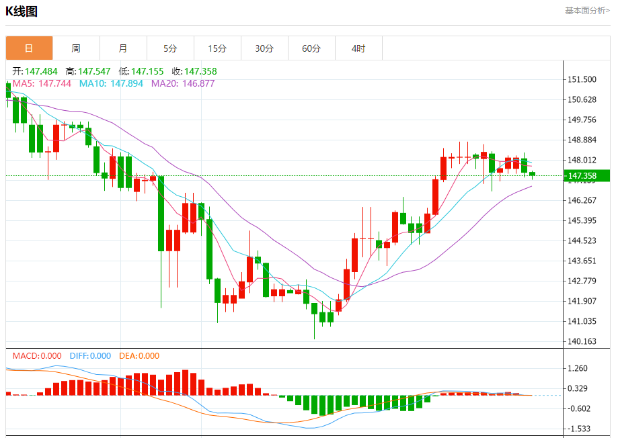
Task: Click the 140.163 price axis label
Action: click(582, 341)
